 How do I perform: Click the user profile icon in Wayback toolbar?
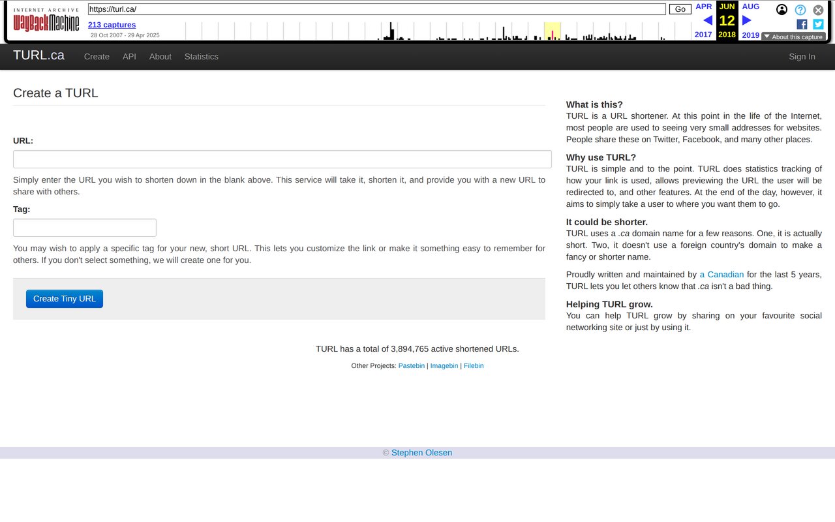(782, 10)
